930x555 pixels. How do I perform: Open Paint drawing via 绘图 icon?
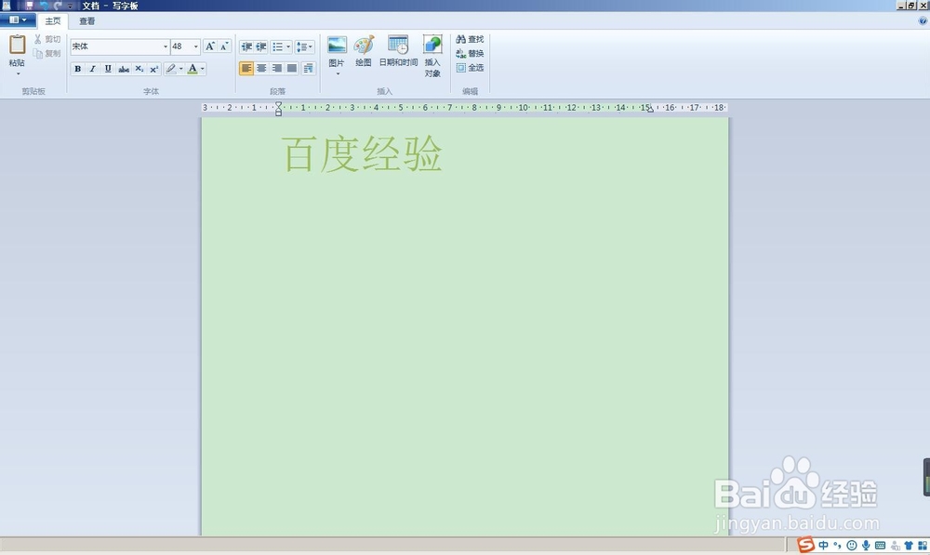click(x=363, y=51)
